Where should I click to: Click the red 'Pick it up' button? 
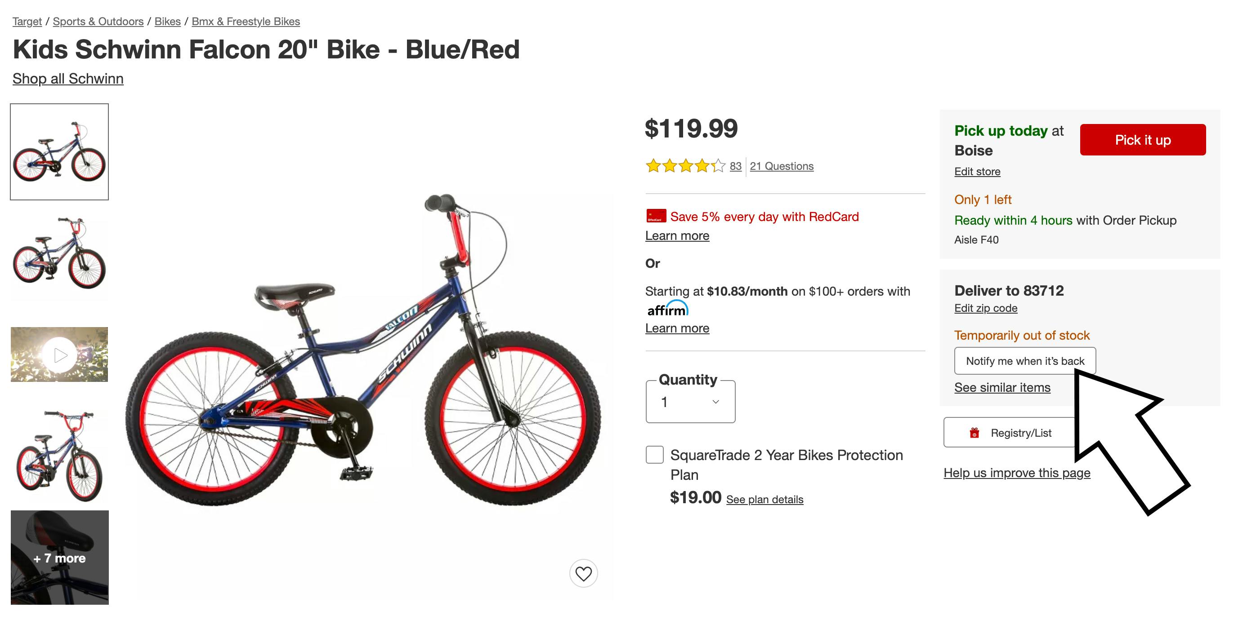tap(1143, 140)
